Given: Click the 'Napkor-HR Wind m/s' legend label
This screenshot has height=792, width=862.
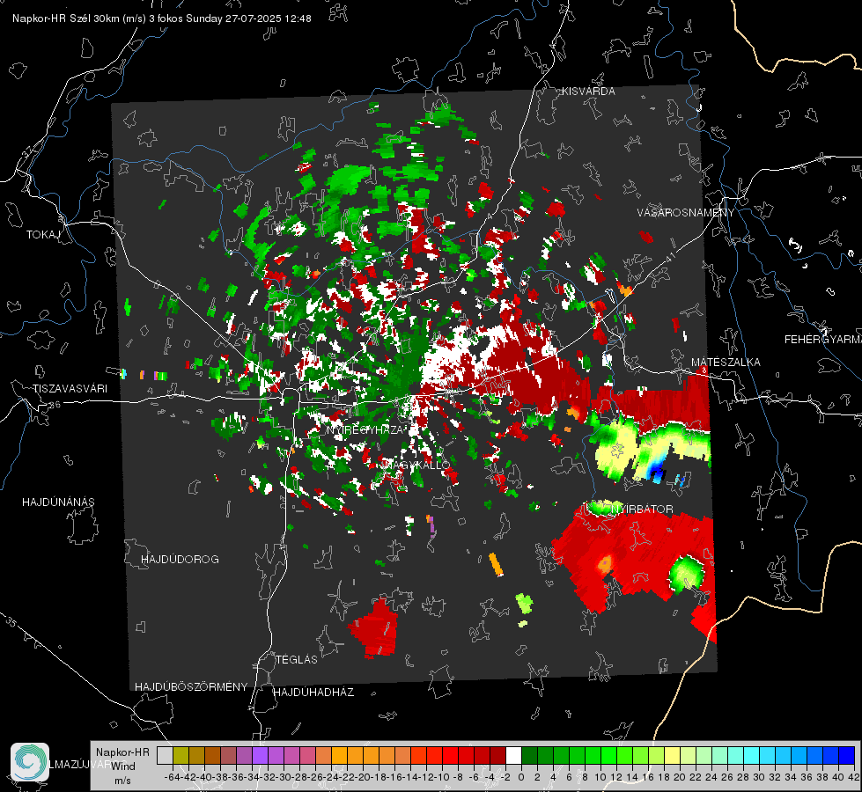Looking at the screenshot, I should (x=122, y=766).
